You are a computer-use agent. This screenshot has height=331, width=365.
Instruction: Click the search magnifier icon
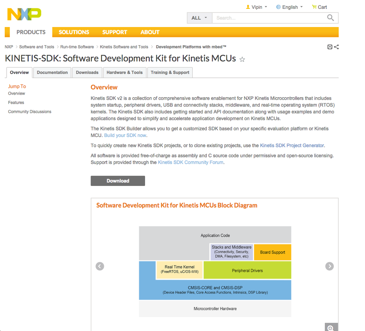click(330, 18)
